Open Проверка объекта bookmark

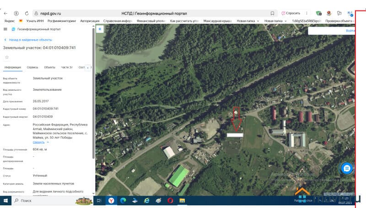click(340, 21)
